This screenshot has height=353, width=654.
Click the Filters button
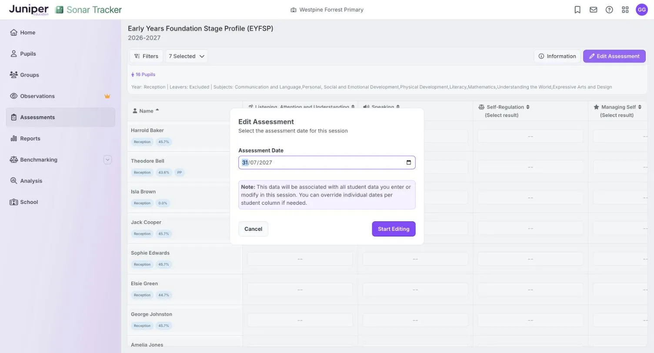pos(146,56)
